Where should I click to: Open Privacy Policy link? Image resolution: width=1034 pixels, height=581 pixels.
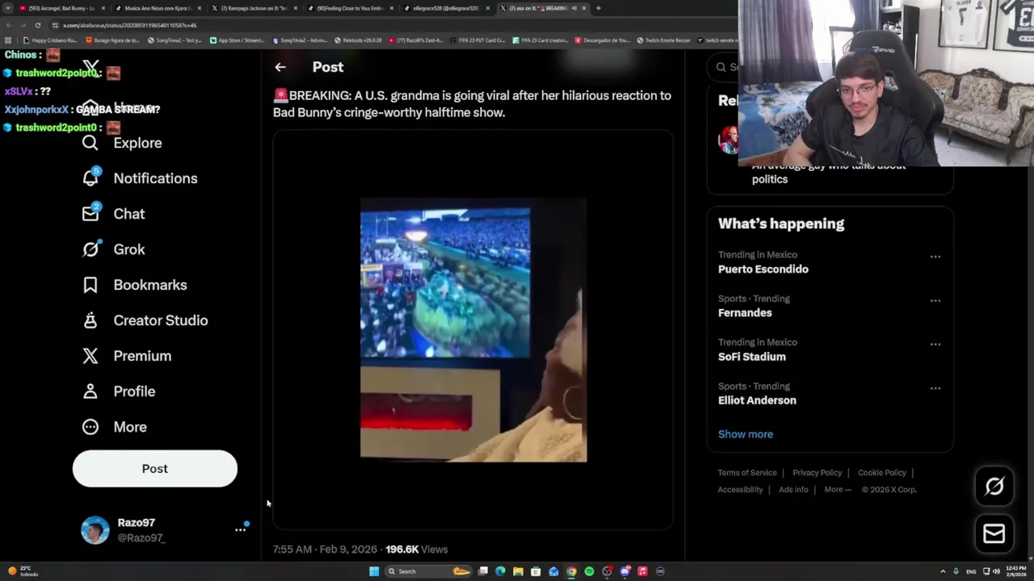pyautogui.click(x=818, y=473)
